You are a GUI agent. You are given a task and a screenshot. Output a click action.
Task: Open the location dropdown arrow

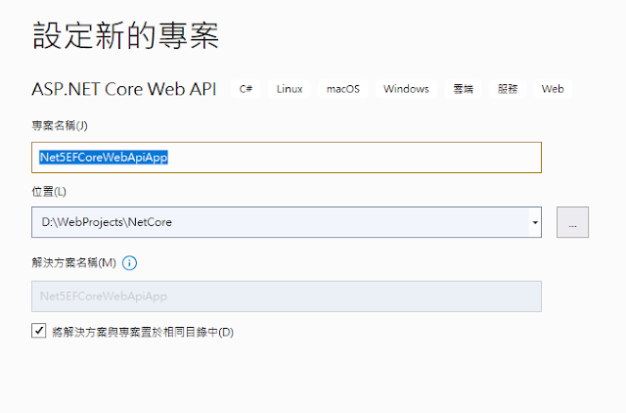tap(535, 222)
